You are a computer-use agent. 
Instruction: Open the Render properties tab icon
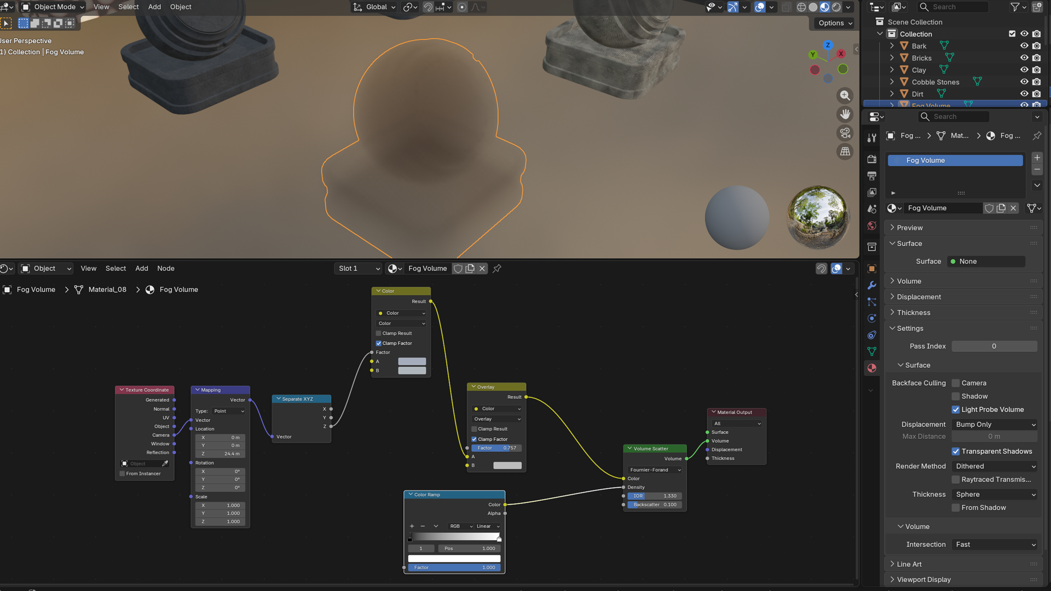872,159
